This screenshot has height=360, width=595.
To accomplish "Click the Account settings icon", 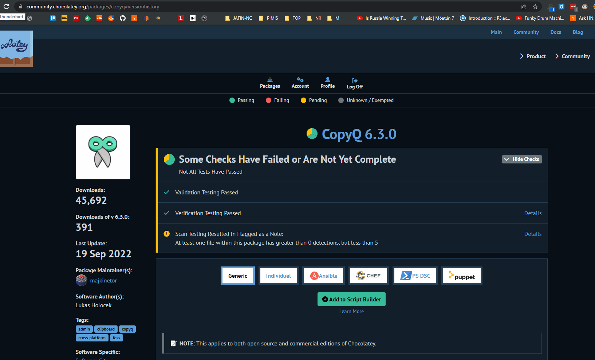I will pos(300,80).
